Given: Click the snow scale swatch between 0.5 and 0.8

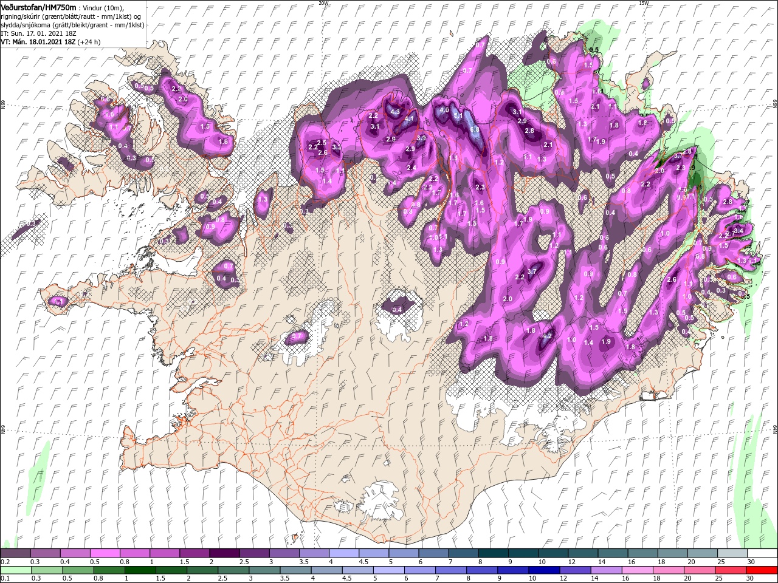Looking at the screenshot, I should coord(105,553).
